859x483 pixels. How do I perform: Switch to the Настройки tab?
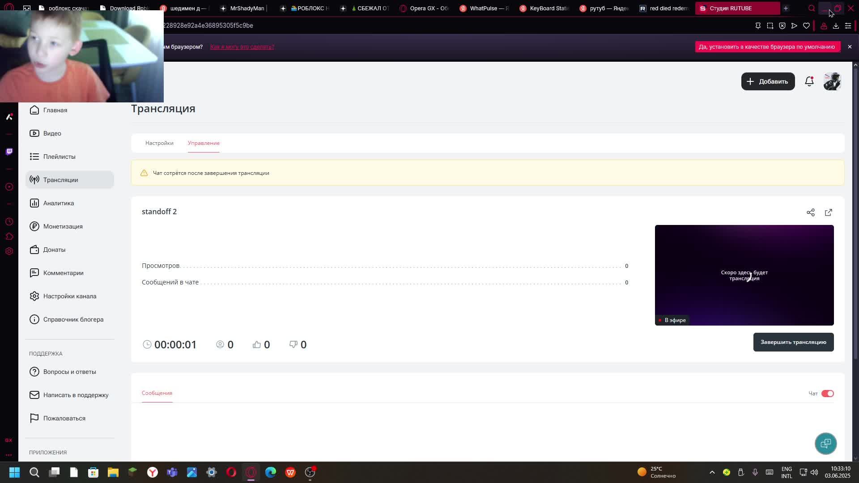click(159, 143)
